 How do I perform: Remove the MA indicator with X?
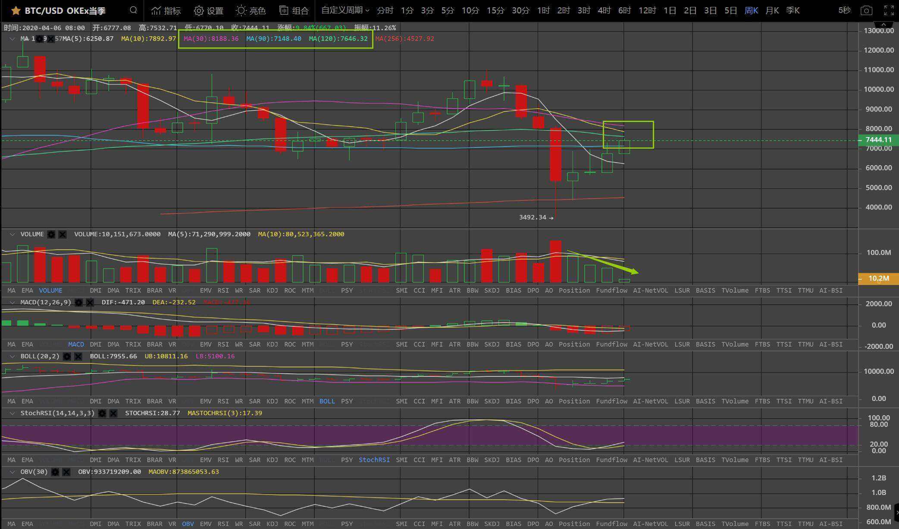tap(50, 39)
